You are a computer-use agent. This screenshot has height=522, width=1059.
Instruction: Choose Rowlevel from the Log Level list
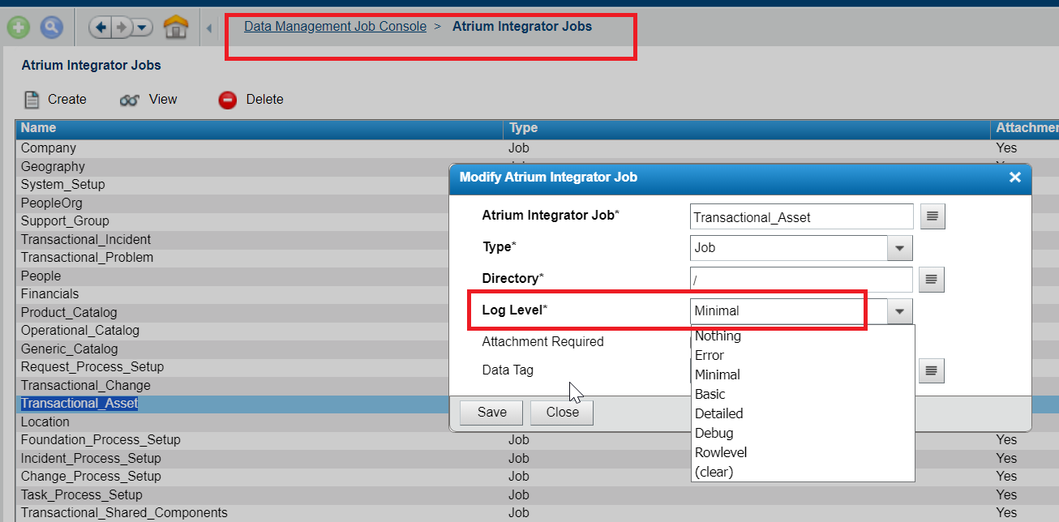pyautogui.click(x=803, y=452)
